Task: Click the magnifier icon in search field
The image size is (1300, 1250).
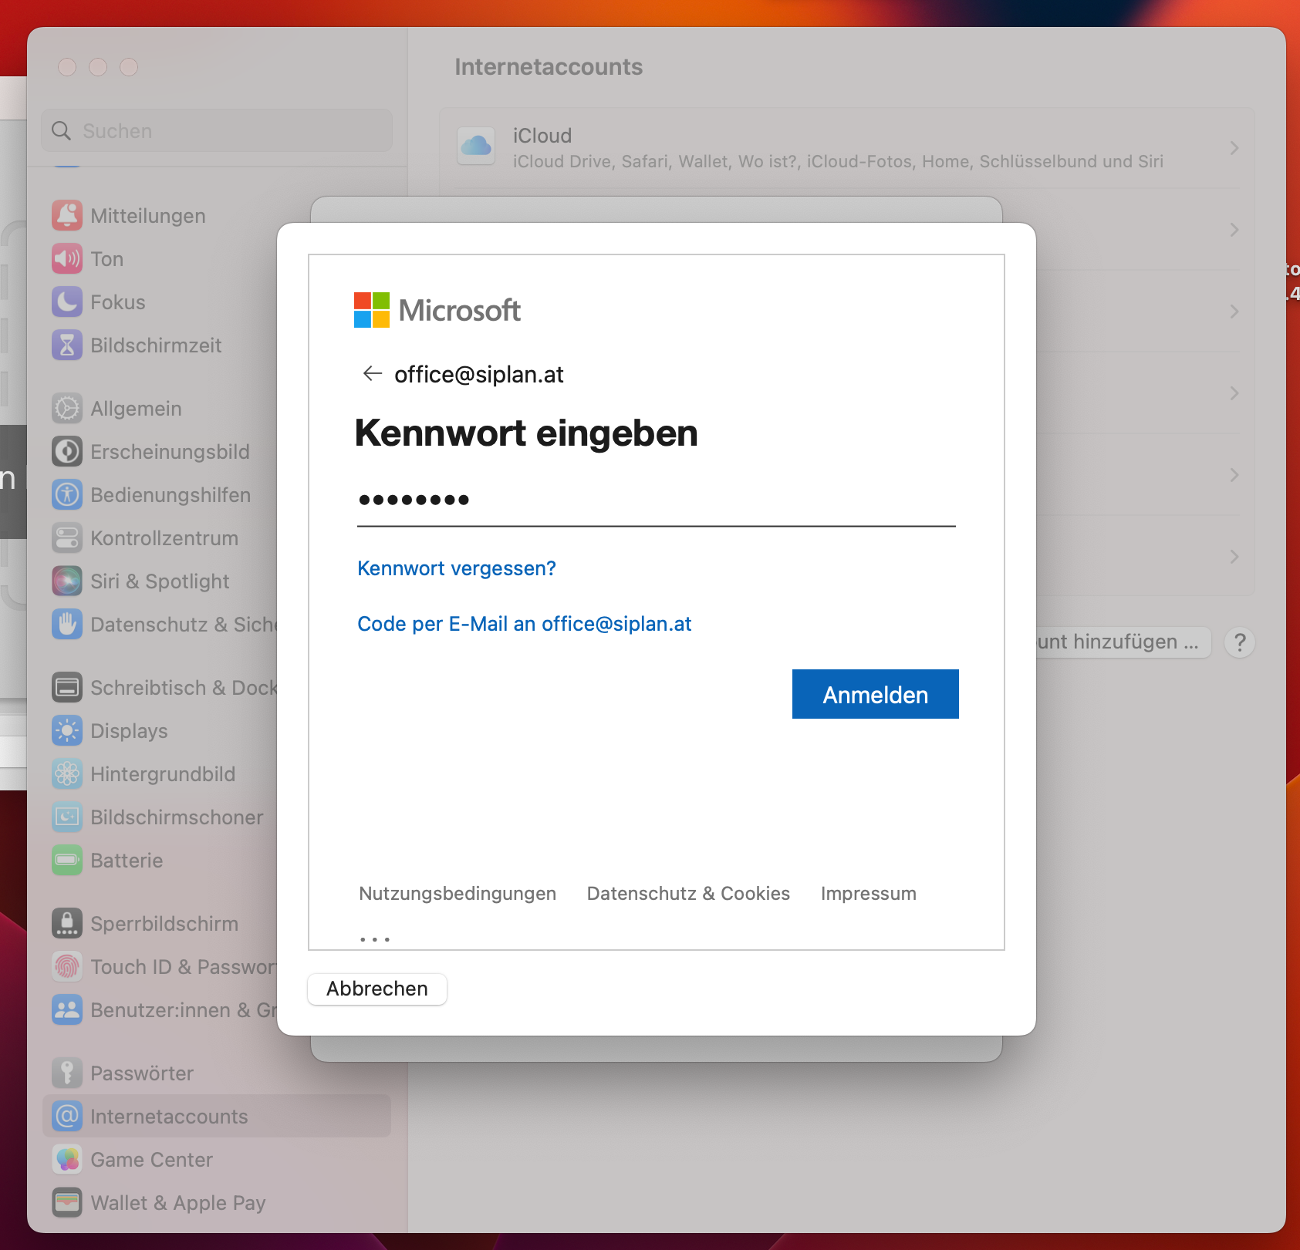Action: click(61, 130)
